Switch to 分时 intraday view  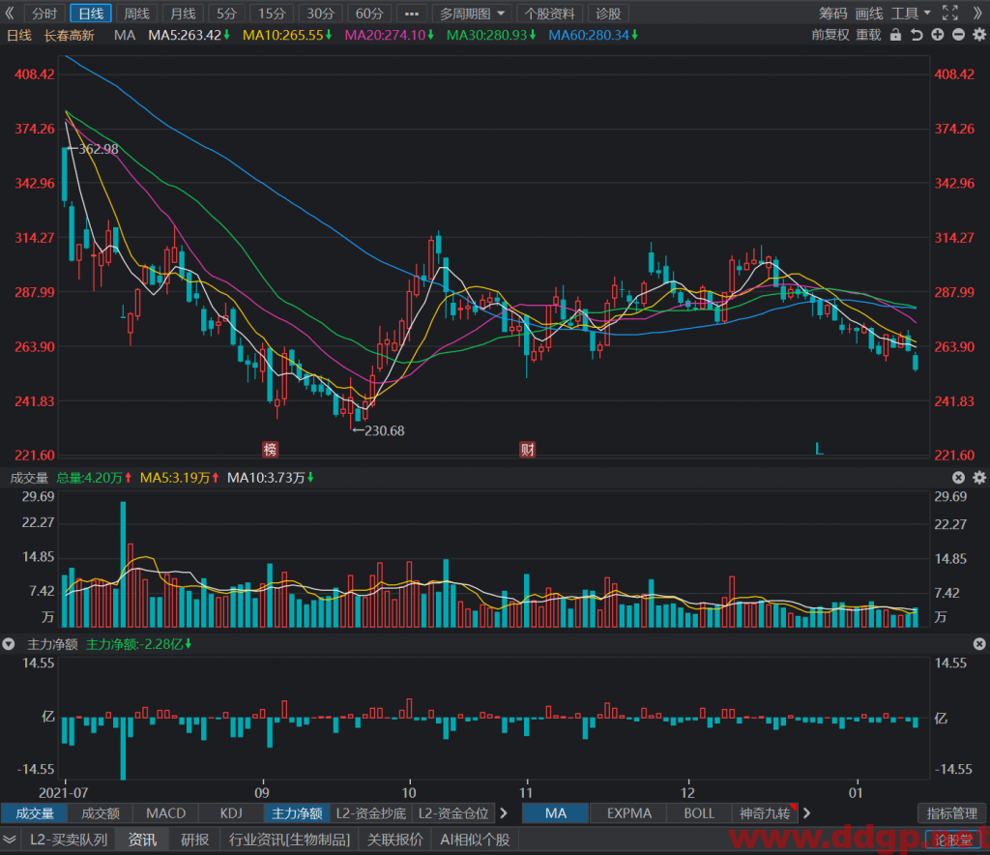pyautogui.click(x=44, y=14)
